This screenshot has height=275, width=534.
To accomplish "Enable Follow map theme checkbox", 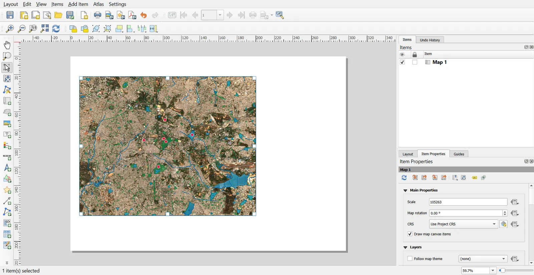I will click(410, 259).
